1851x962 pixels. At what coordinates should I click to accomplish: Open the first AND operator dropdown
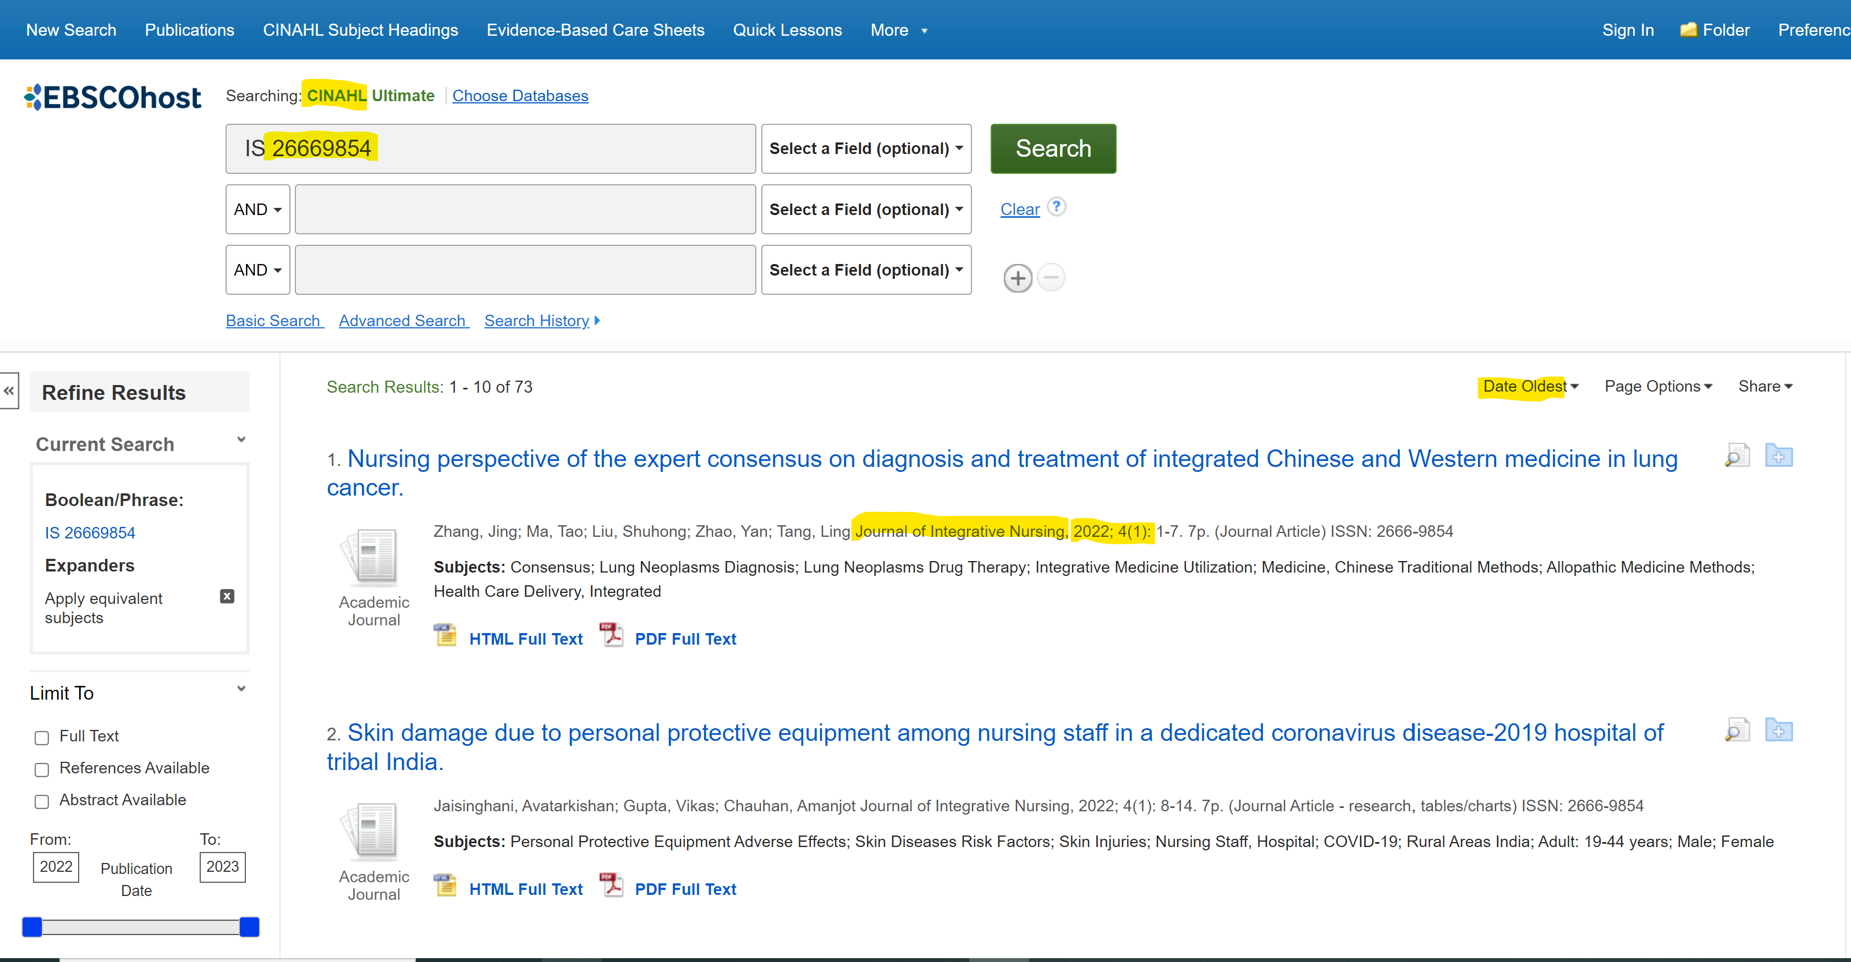257,209
